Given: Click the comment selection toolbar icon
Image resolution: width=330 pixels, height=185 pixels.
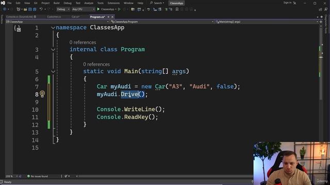Looking at the screenshot, I should pos(166,9).
